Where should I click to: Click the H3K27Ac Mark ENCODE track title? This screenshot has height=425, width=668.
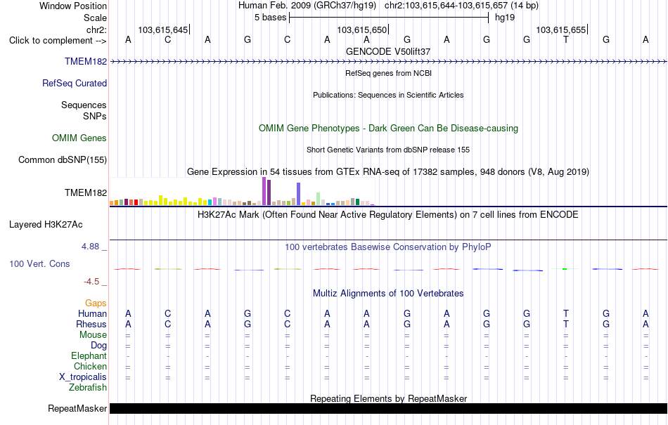click(x=388, y=214)
